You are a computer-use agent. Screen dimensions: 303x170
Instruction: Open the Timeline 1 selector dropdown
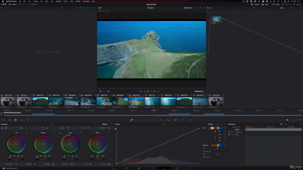pyautogui.click(x=151, y=8)
